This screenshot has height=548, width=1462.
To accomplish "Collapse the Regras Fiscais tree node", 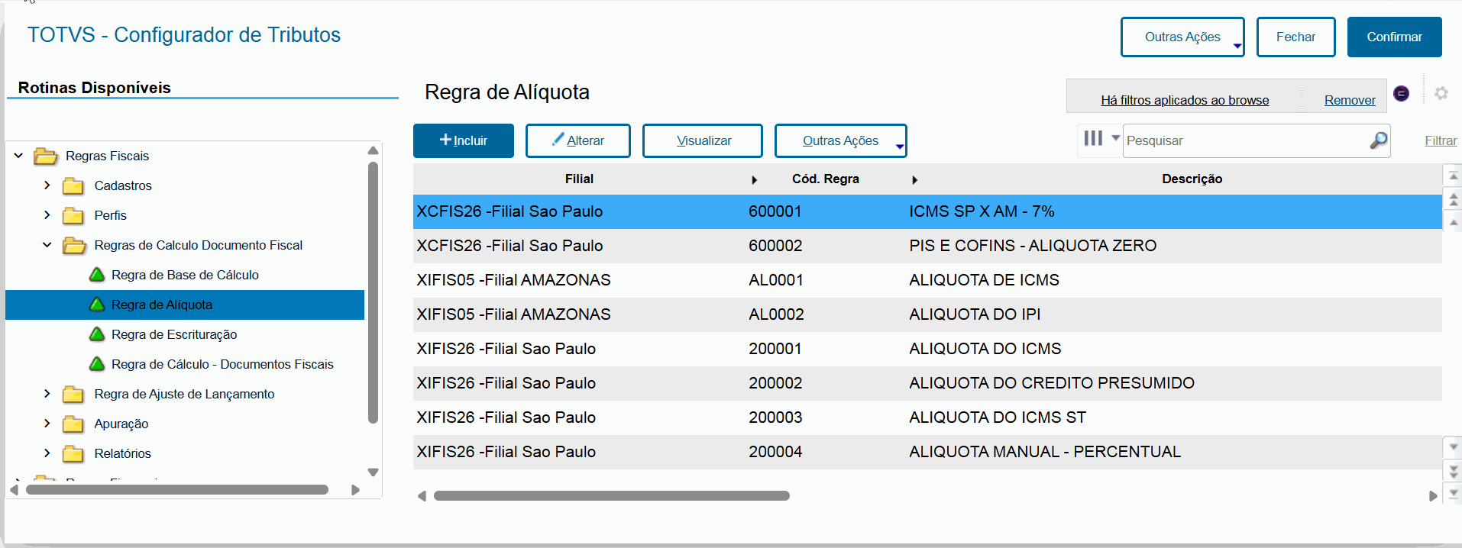I will click(18, 156).
